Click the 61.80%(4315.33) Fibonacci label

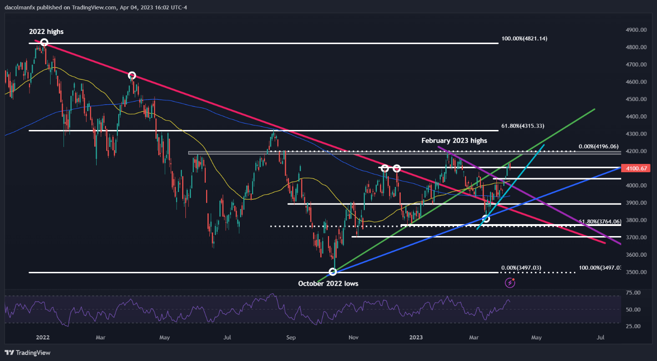tap(523, 126)
